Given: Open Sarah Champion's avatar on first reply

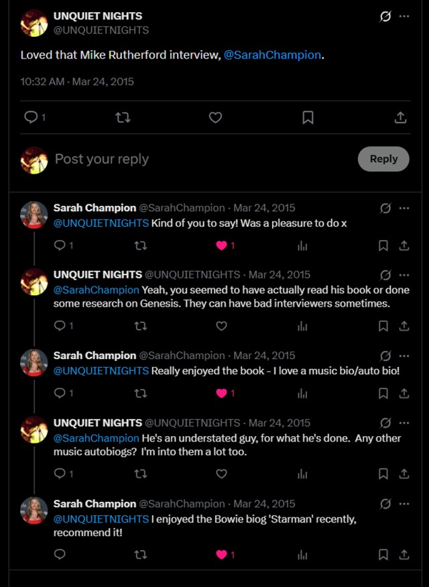Looking at the screenshot, I should click(34, 215).
